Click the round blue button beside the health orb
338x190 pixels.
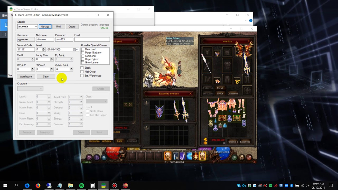(104, 158)
